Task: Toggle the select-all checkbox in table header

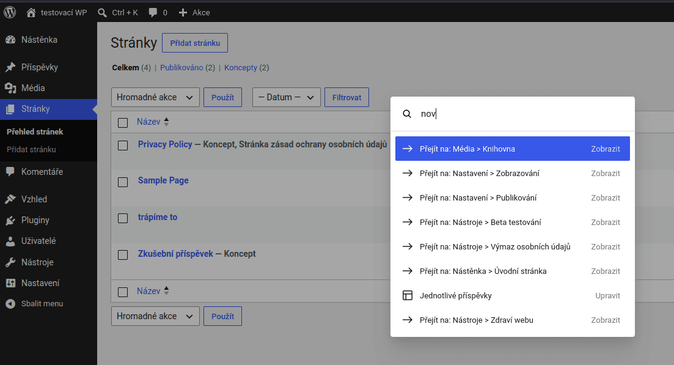Action: pos(123,123)
